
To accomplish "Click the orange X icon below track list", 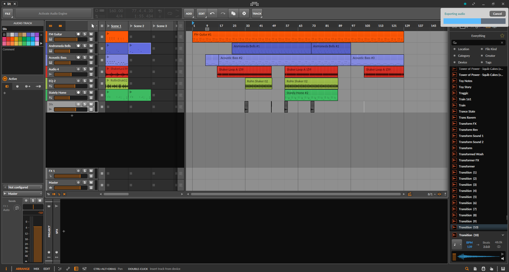I will tap(64, 194).
